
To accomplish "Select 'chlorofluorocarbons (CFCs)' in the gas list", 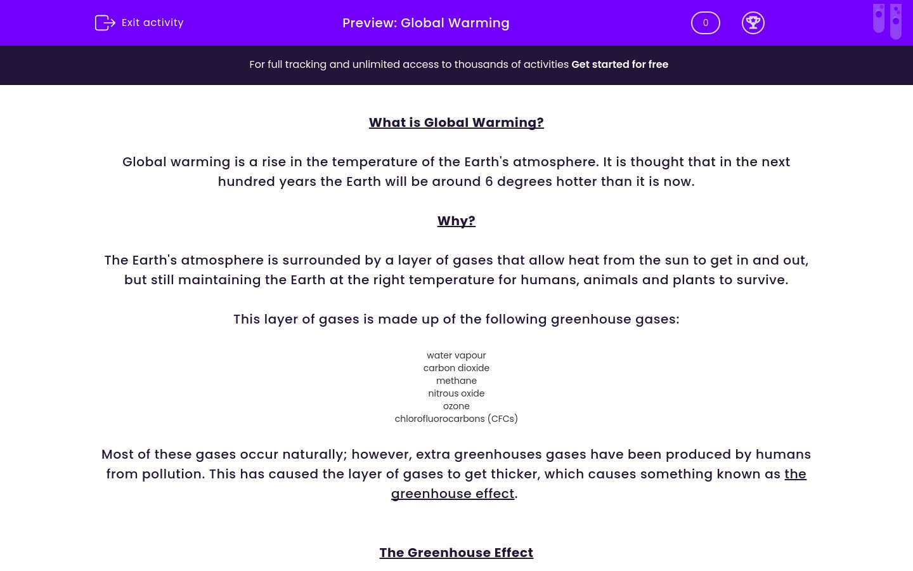I will point(456,419).
